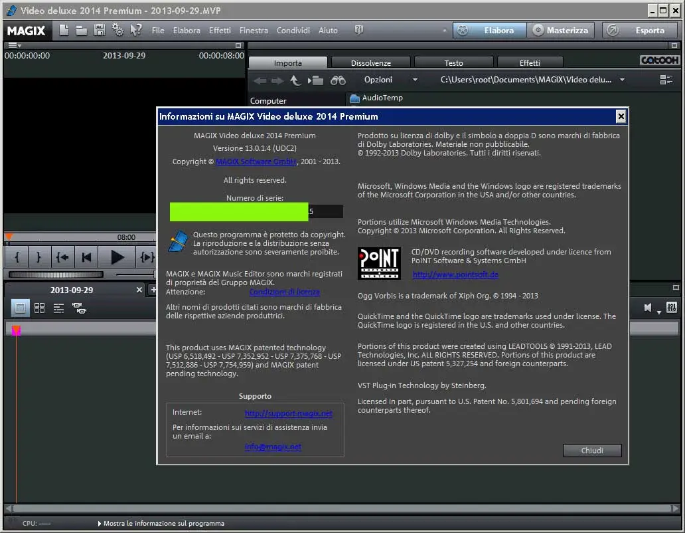
Task: Open a project with the folder icon
Action: tap(81, 31)
